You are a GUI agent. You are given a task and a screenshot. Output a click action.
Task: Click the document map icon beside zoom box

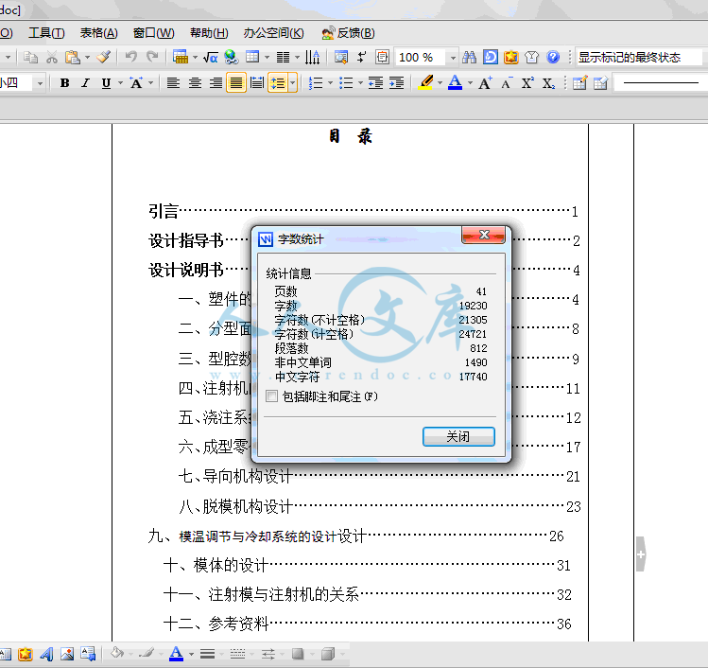383,58
